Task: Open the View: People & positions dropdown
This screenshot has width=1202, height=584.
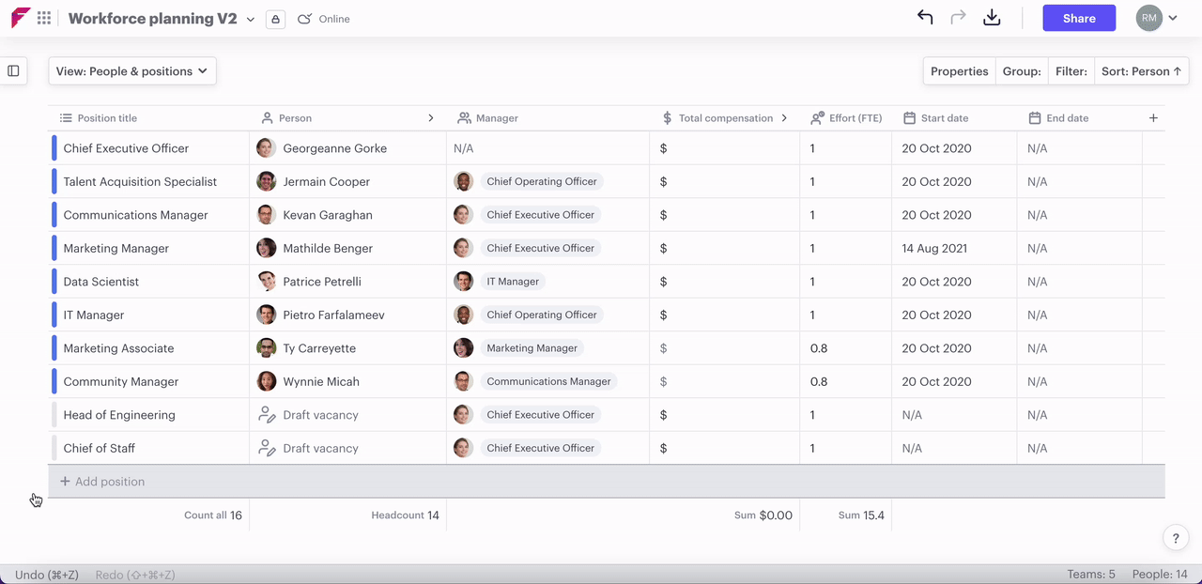Action: 132,71
